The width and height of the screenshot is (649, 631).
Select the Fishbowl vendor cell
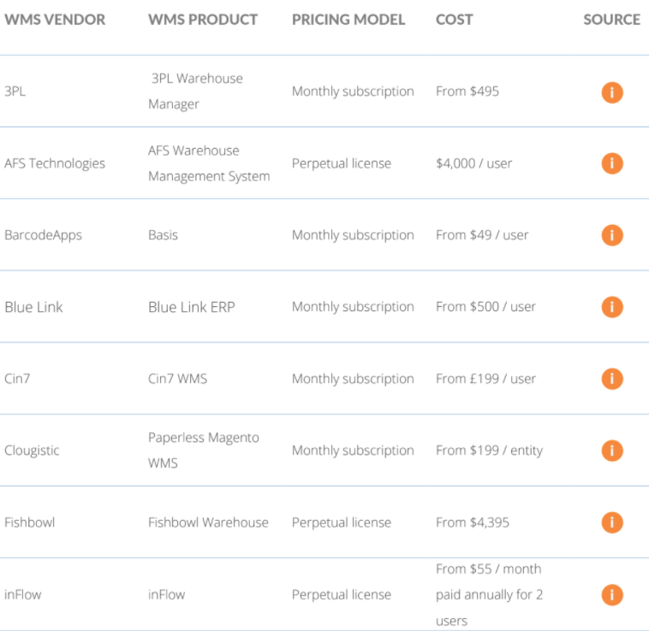click(29, 522)
